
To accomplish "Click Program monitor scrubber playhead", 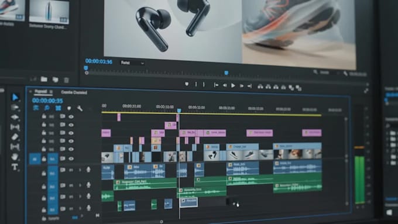I will 226,73.
